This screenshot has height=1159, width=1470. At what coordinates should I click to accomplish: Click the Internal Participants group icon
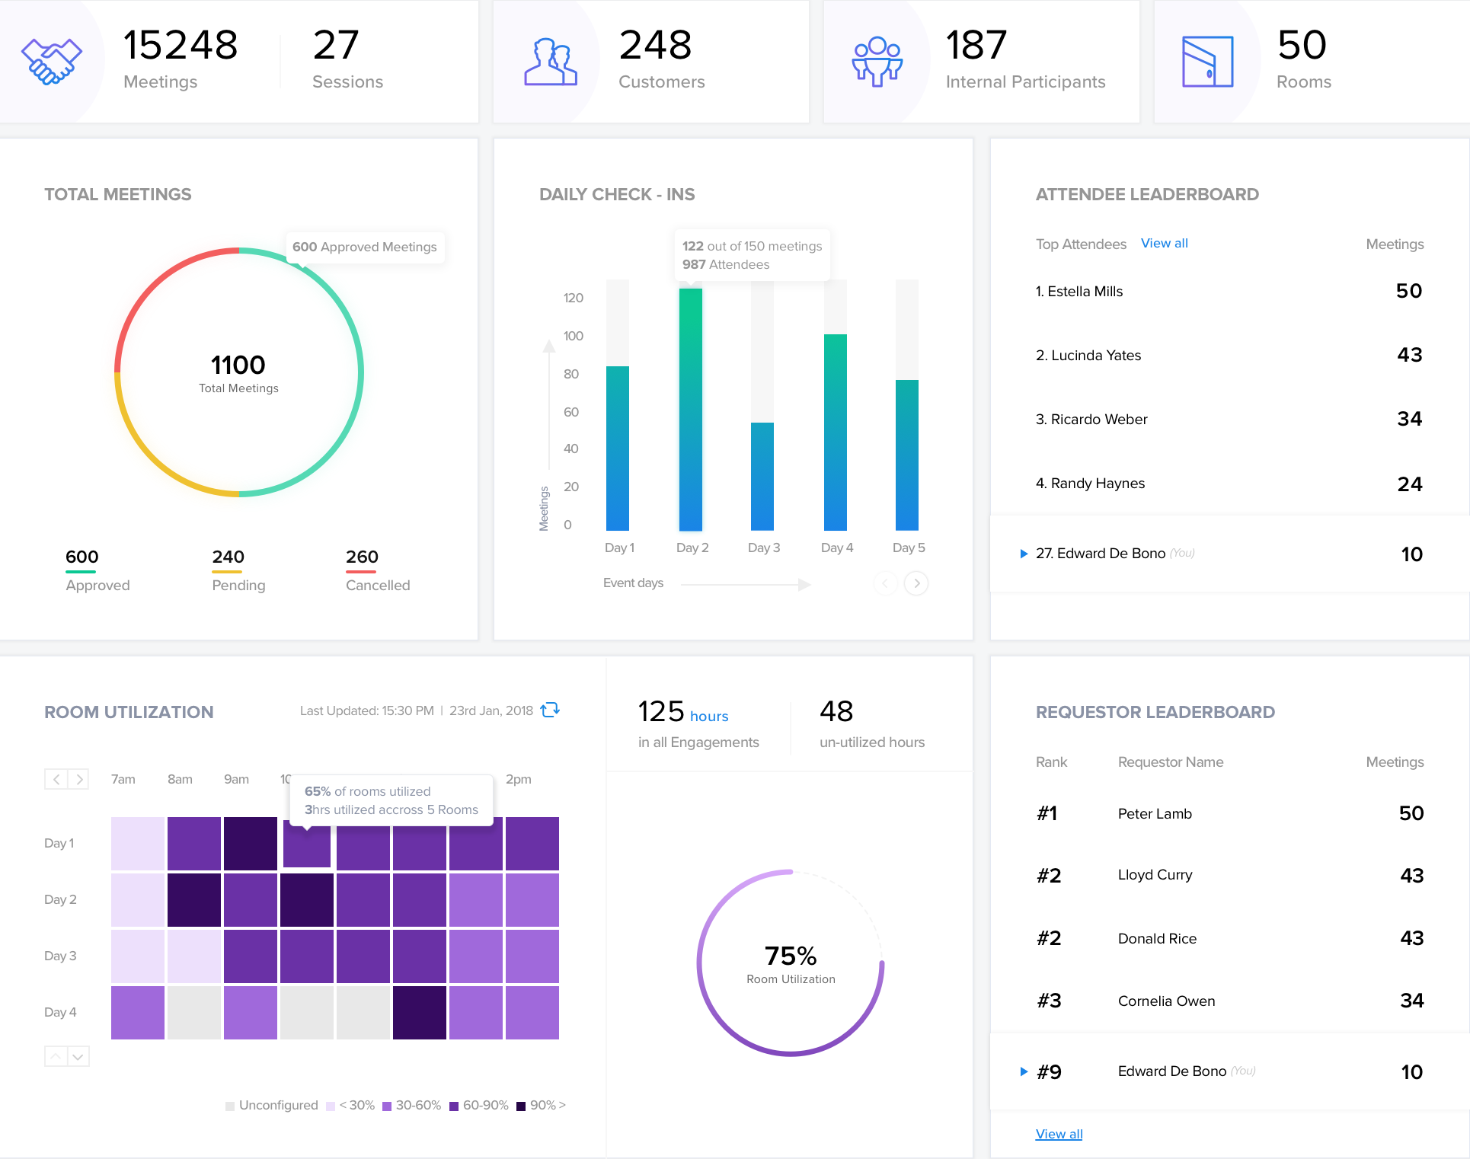(877, 62)
